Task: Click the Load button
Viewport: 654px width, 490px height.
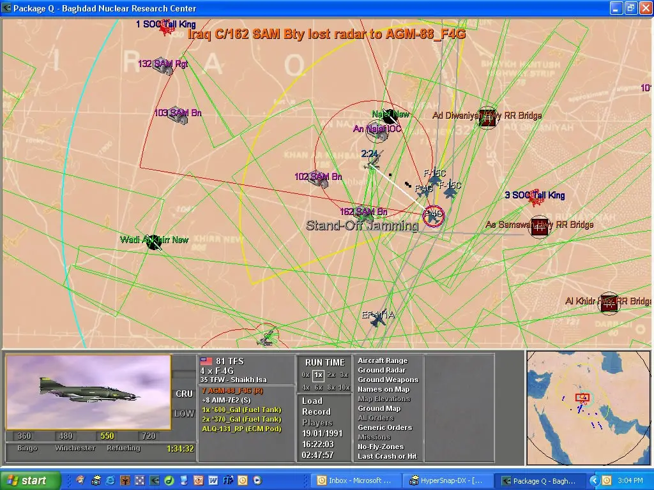Action: pos(312,401)
